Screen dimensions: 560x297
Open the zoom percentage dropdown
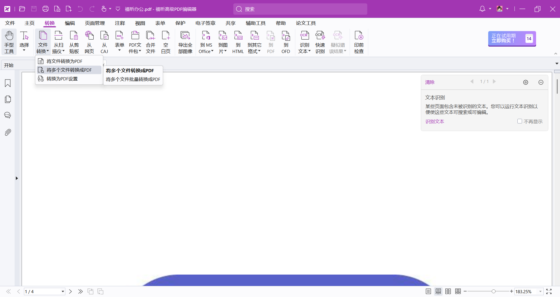click(x=540, y=291)
